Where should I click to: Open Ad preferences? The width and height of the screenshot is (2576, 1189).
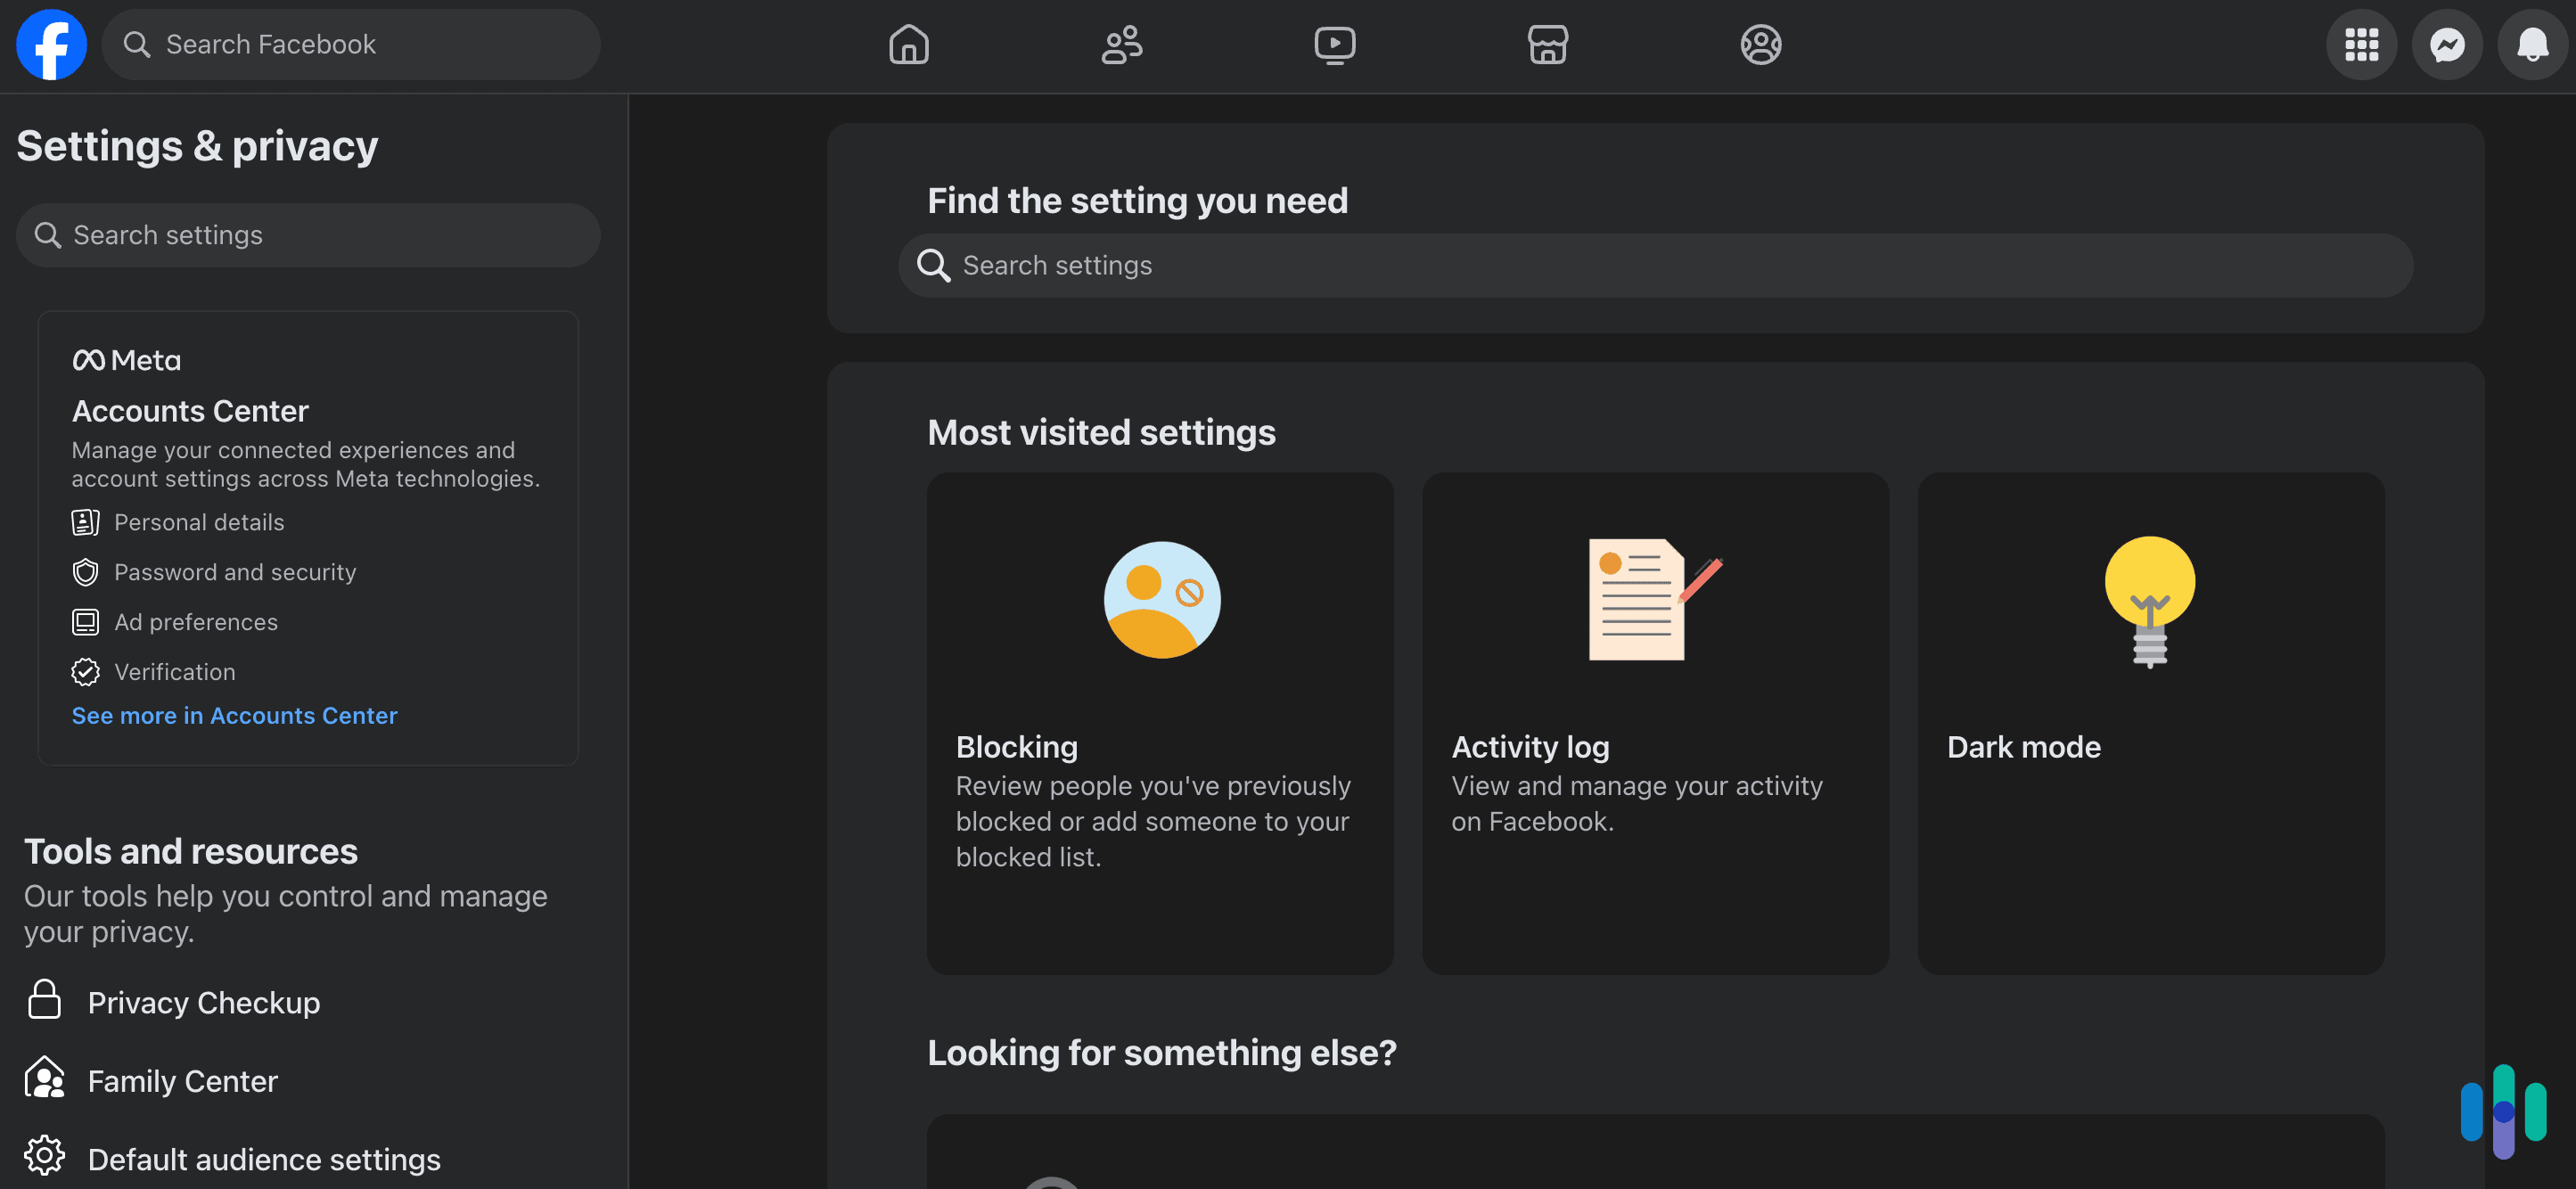196,621
